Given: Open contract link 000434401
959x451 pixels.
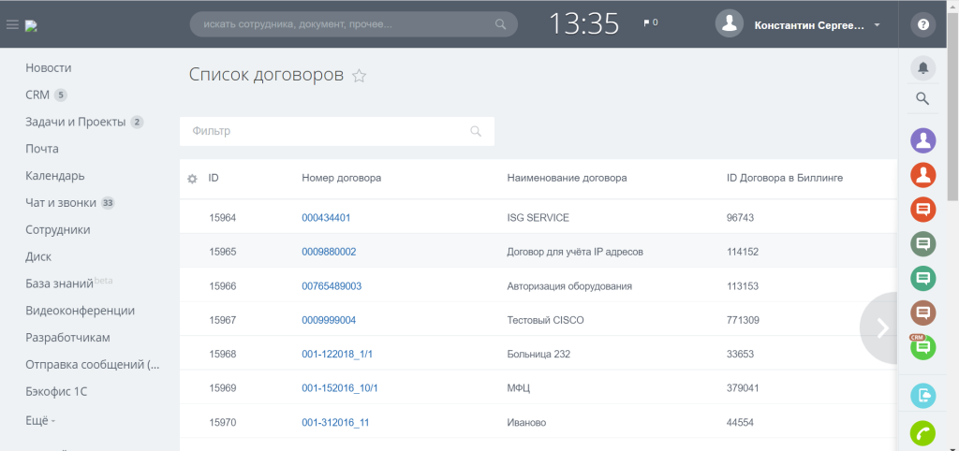Looking at the screenshot, I should point(326,218).
